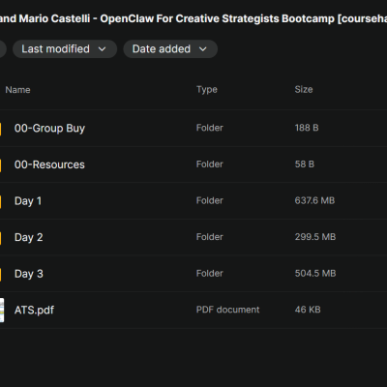Viewport: 387px width, 387px height.
Task: Click the 46 KB size value
Action: pos(308,310)
